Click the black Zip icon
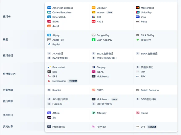Viewport: 181px width, 135px height. point(49,117)
